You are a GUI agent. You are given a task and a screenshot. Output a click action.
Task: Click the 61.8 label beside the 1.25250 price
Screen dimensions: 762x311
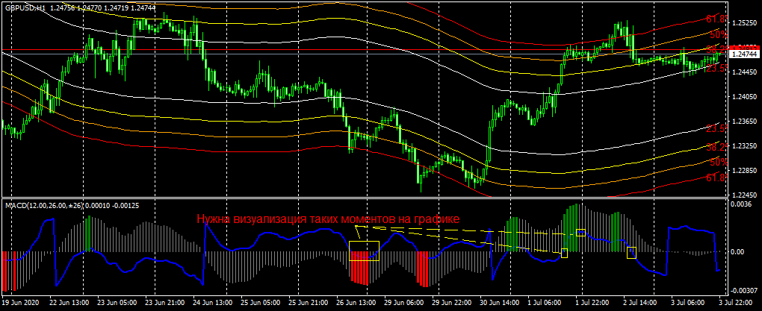coord(717,19)
